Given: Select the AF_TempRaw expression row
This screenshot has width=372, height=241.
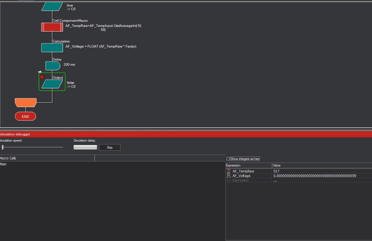Looking at the screenshot, I should point(299,171).
